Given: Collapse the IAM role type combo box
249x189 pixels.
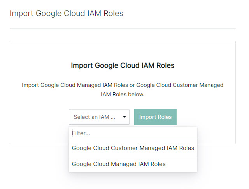Looking at the screenshot, I should coord(99,117).
